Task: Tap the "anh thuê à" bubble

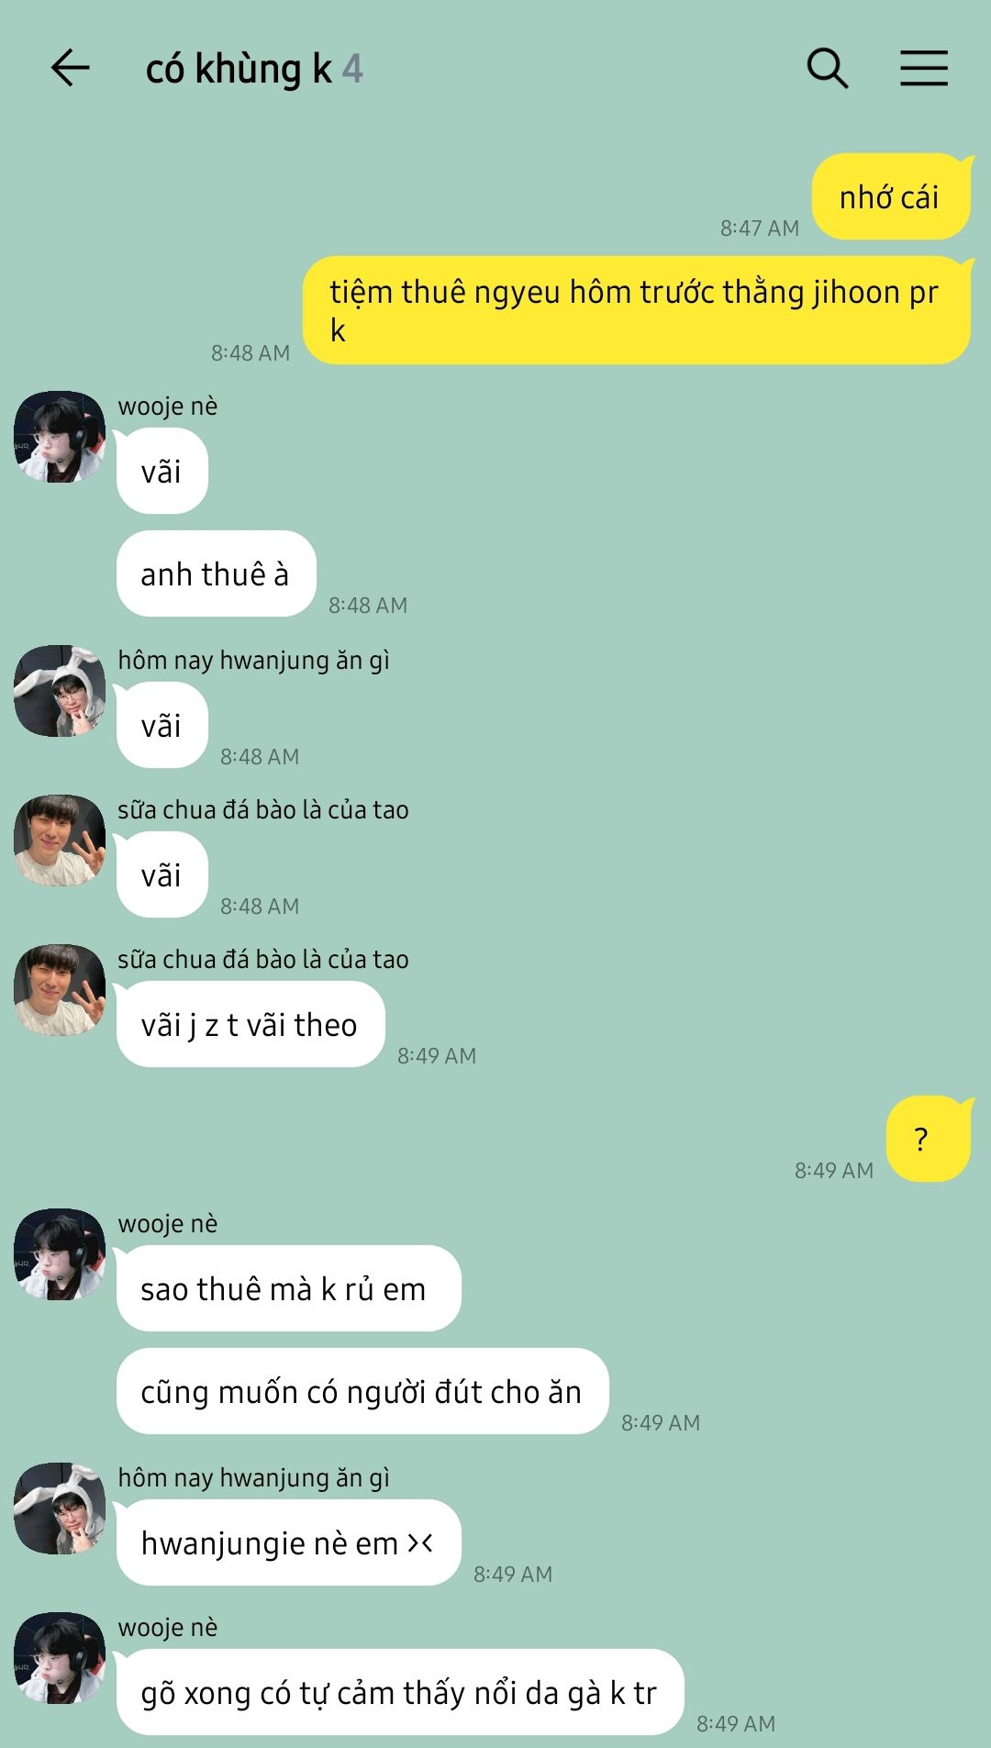Action: point(216,573)
